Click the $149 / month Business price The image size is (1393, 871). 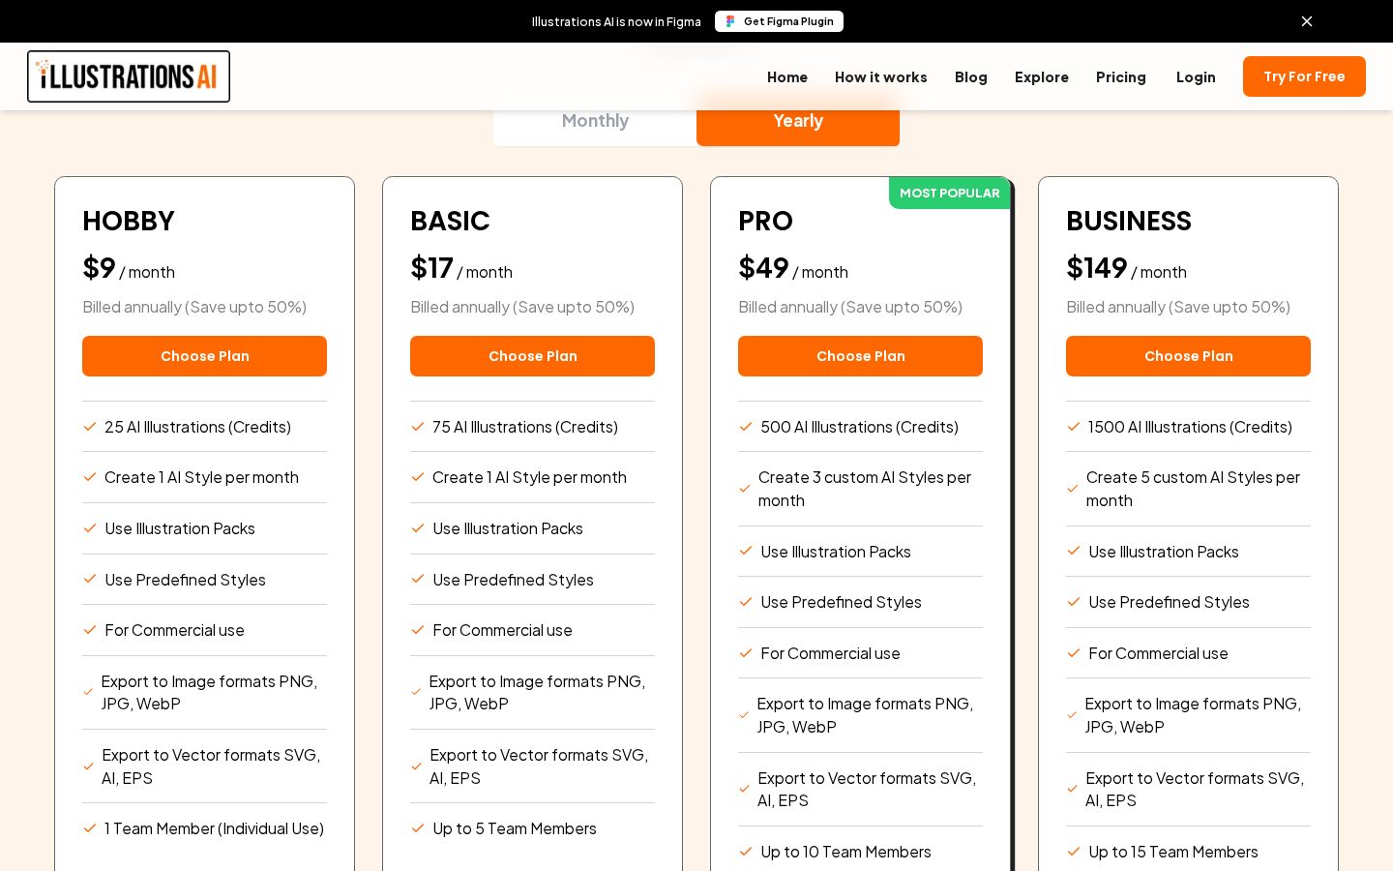pyautogui.click(x=1126, y=268)
